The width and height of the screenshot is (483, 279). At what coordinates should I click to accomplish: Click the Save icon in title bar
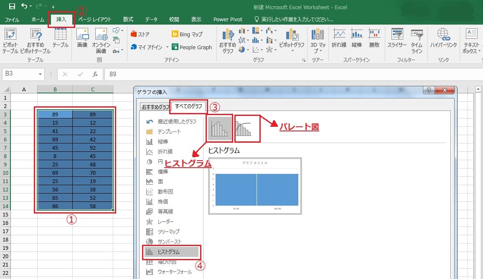[12, 6]
